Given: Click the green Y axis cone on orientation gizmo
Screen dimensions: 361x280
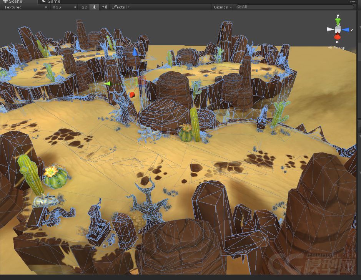Looking at the screenshot, I should (x=338, y=22).
